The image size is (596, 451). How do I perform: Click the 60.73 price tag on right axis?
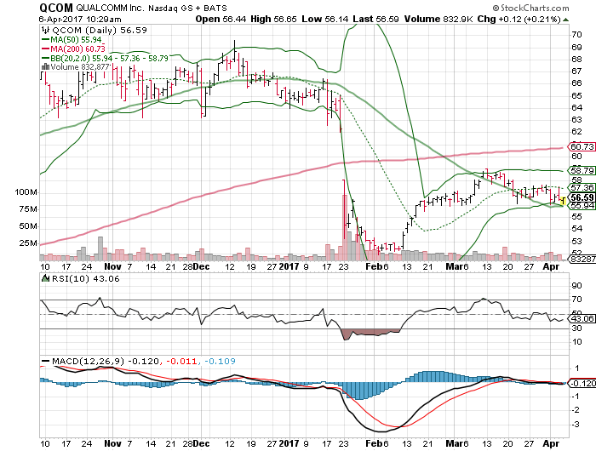coord(582,146)
